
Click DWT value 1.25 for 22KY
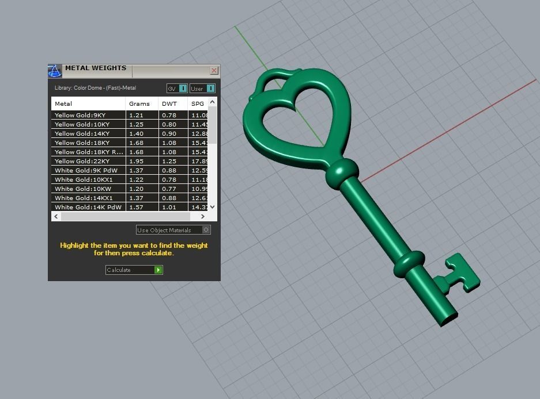pyautogui.click(x=169, y=161)
